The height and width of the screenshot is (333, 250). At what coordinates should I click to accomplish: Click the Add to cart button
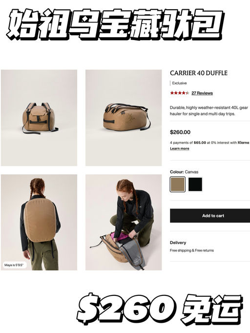tap(210, 215)
